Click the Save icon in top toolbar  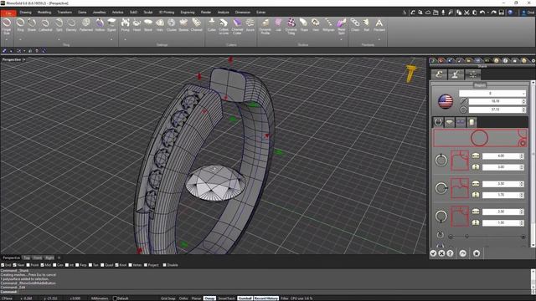click(x=501, y=13)
